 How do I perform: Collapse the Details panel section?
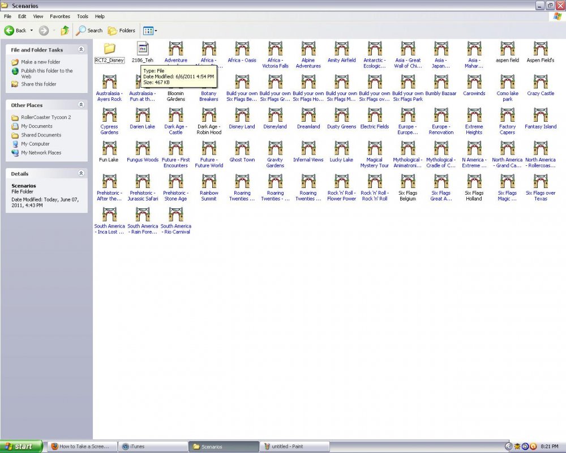point(81,174)
